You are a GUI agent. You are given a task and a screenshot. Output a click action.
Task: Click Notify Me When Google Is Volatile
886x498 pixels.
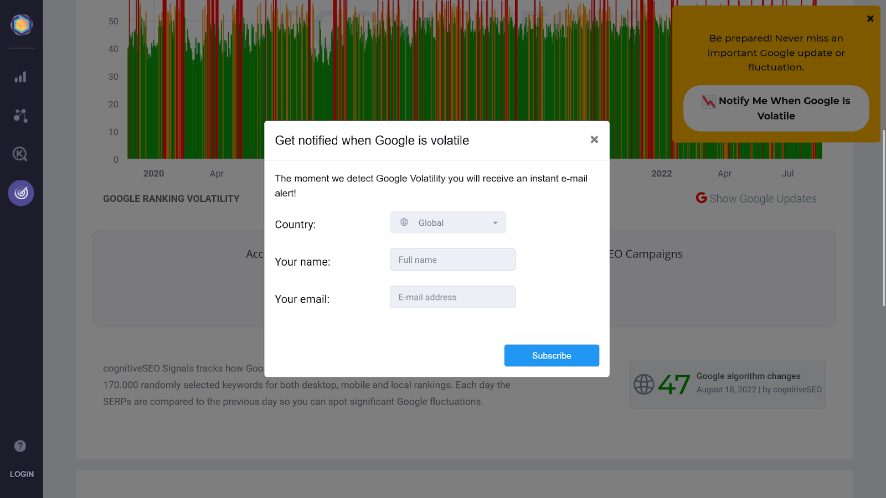[x=776, y=108]
